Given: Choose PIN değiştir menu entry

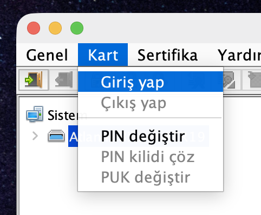Looking at the screenshot, I should tap(151, 136).
